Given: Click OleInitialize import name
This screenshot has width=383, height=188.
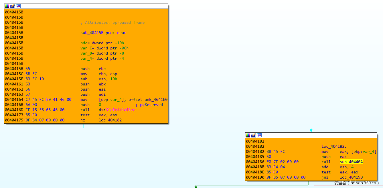Looking at the screenshot, I should 120,110.
